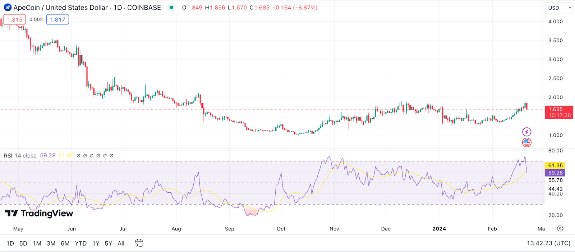This screenshot has width=575, height=252.
Task: Click the 2.500 price axis label
Action: click(x=555, y=78)
